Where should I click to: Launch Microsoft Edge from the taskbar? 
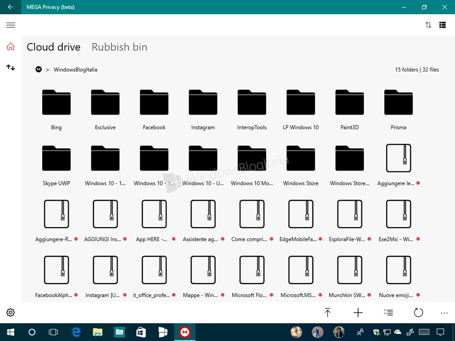[76, 332]
